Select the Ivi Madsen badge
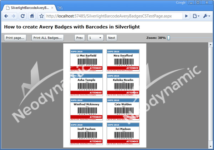The height and width of the screenshot is (150, 214). click(x=123, y=134)
